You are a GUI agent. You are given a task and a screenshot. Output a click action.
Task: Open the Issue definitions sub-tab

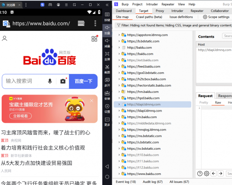[x=181, y=17]
